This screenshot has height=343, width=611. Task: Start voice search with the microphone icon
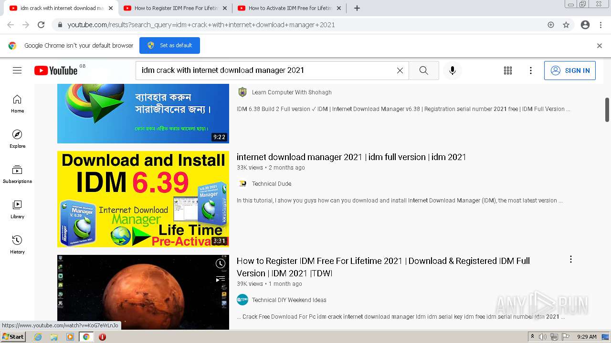tap(453, 71)
